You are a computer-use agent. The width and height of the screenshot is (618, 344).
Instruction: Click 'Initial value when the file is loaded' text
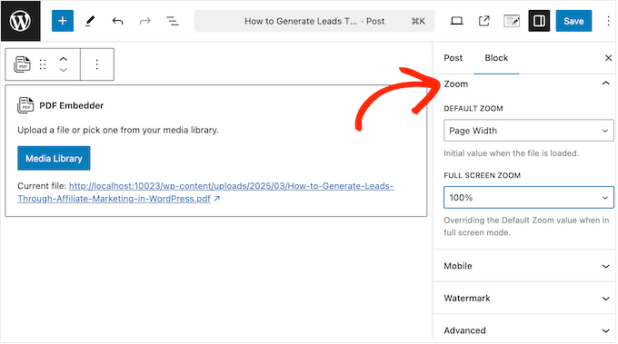(511, 153)
